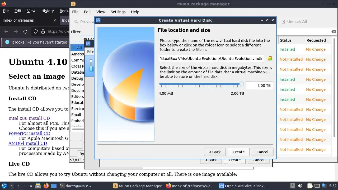Clear the Muon search field with the clear icon
This screenshot has width=338, height=190.
(x=334, y=32)
